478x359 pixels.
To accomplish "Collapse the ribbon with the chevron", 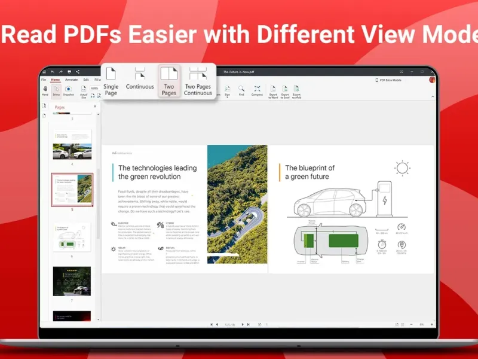I will tap(433, 96).
